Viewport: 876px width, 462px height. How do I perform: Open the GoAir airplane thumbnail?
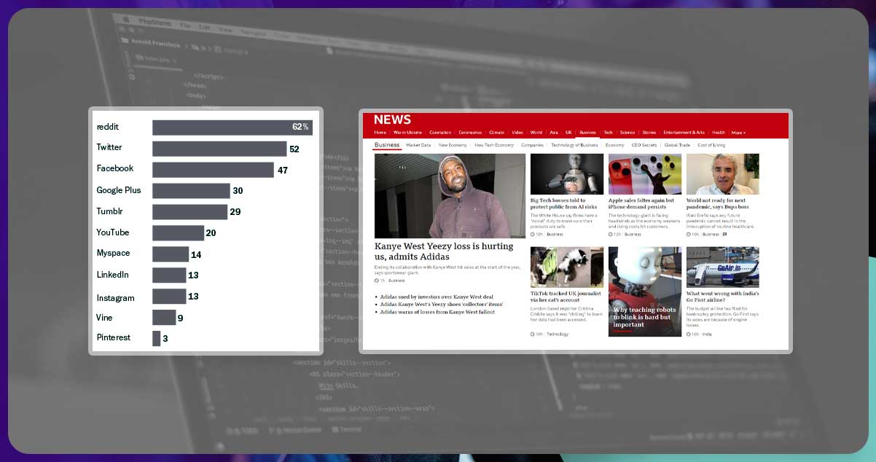[723, 267]
